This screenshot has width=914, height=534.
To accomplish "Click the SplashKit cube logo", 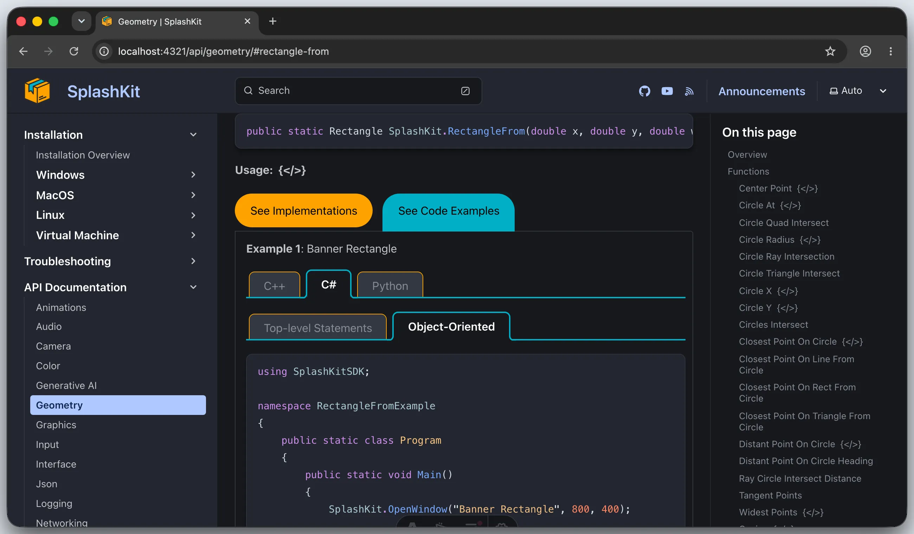I will 37,91.
